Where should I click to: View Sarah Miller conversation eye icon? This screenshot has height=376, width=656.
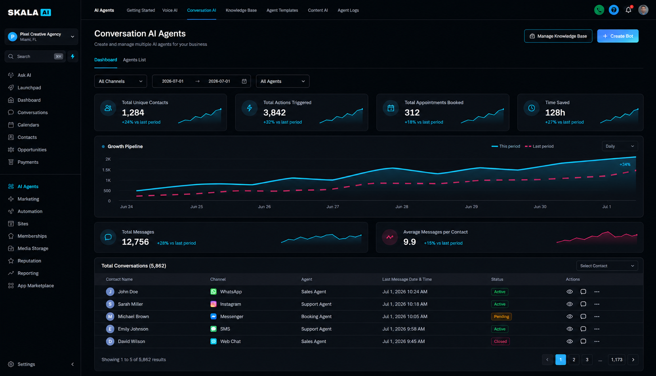pos(570,304)
